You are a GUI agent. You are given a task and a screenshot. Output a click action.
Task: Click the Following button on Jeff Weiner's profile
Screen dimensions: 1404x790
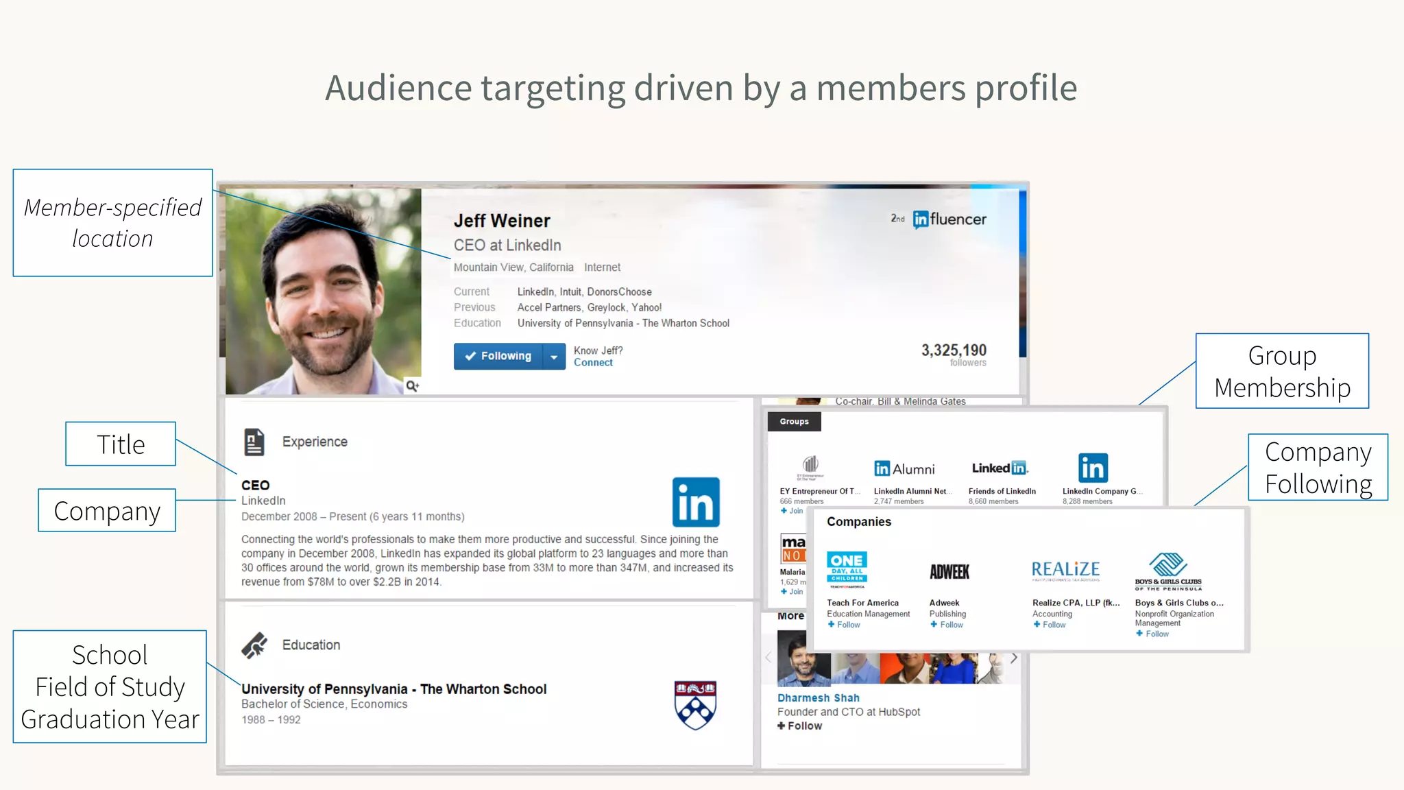(498, 356)
